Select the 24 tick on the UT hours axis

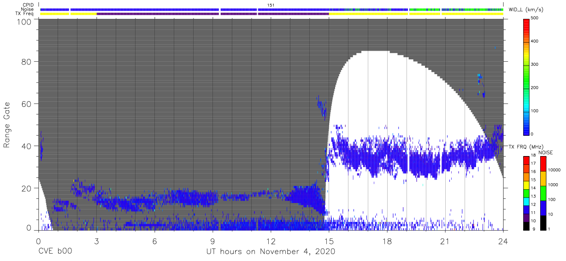pyautogui.click(x=503, y=241)
